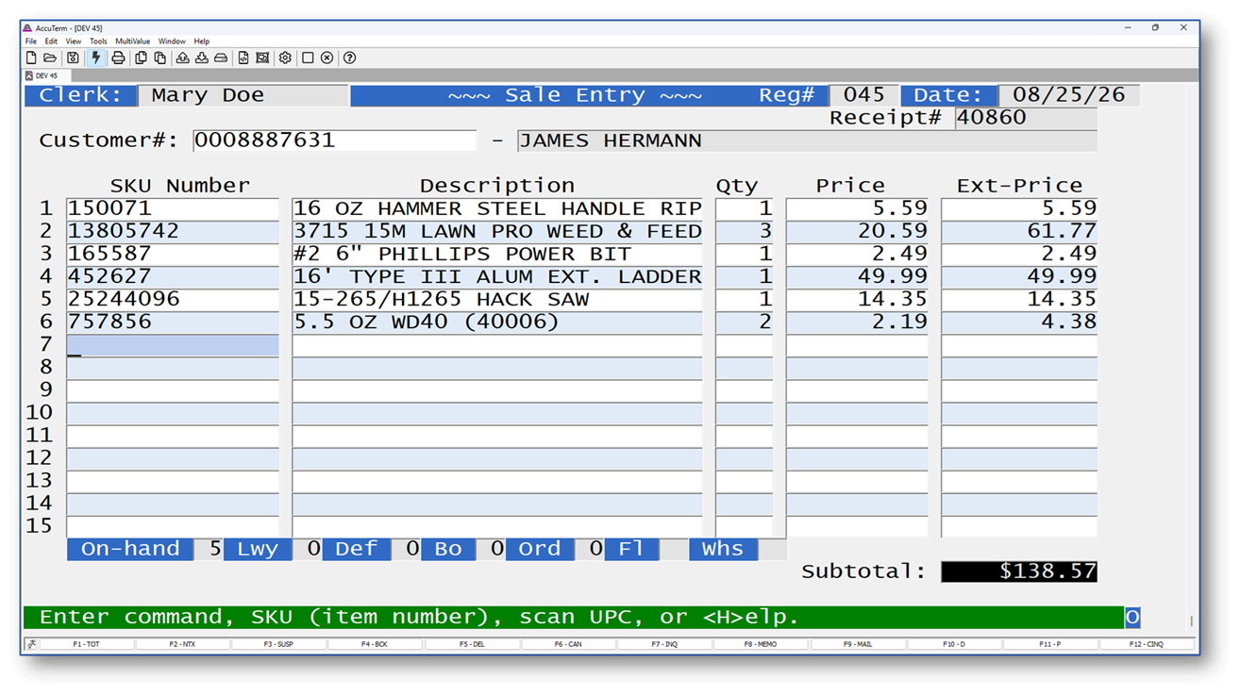1240x695 pixels.
Task: Click the disk drive icon
Action: pos(221,58)
